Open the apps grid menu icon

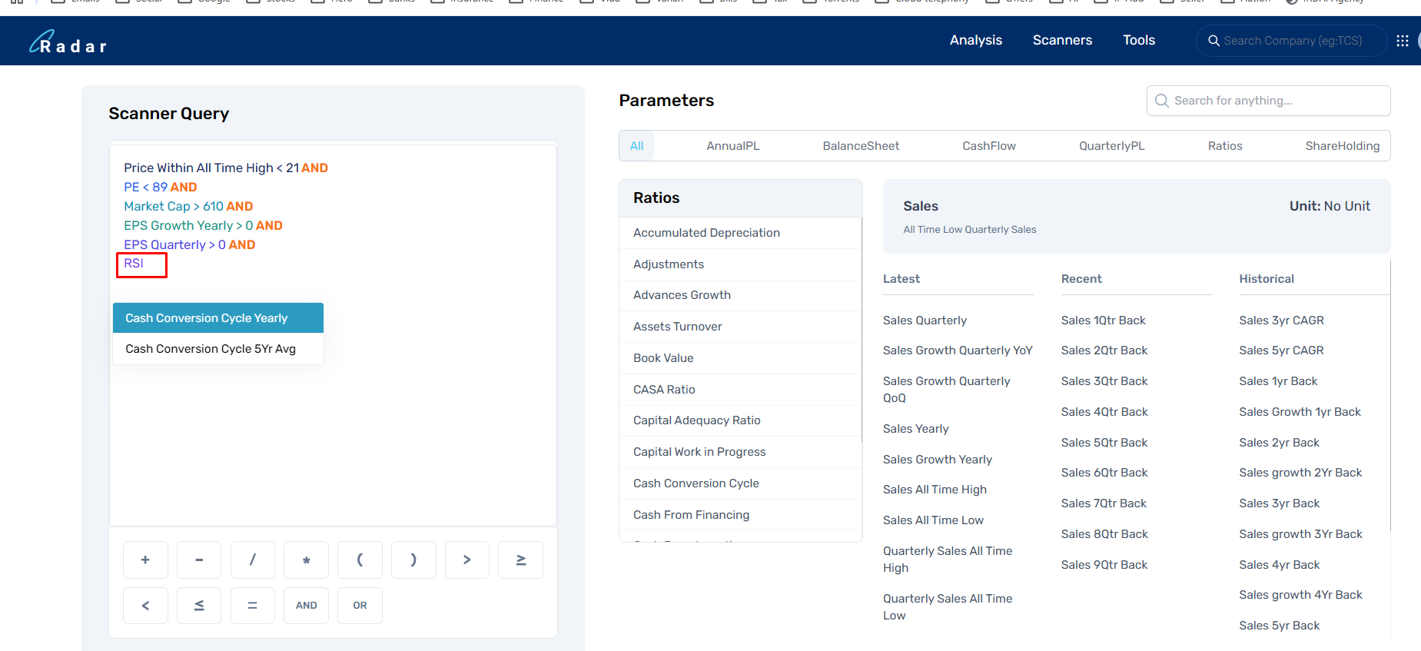click(1402, 41)
